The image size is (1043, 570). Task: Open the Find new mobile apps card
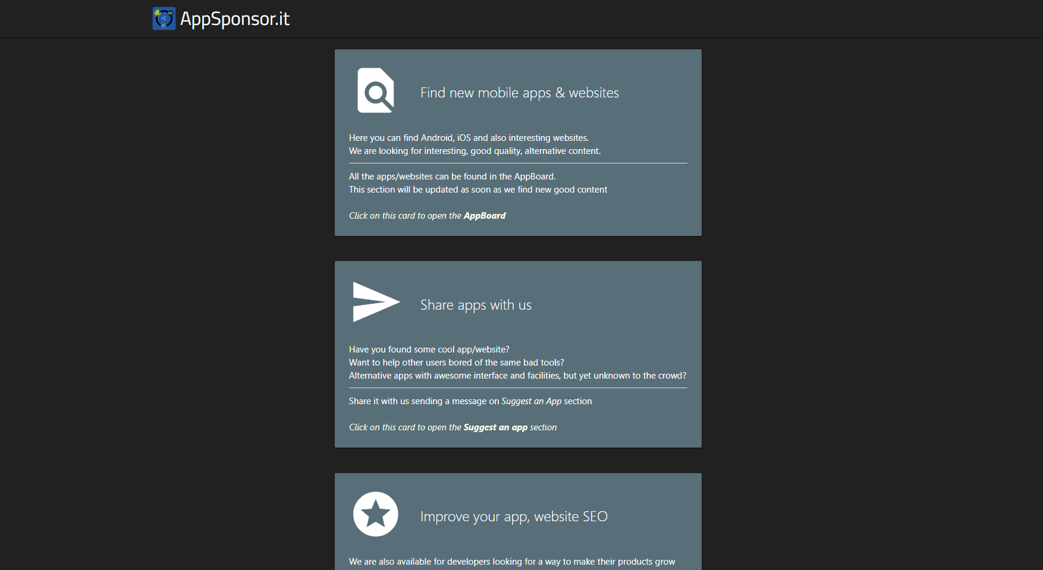tap(518, 143)
